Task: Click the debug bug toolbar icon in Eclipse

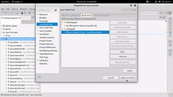Action: point(22,13)
